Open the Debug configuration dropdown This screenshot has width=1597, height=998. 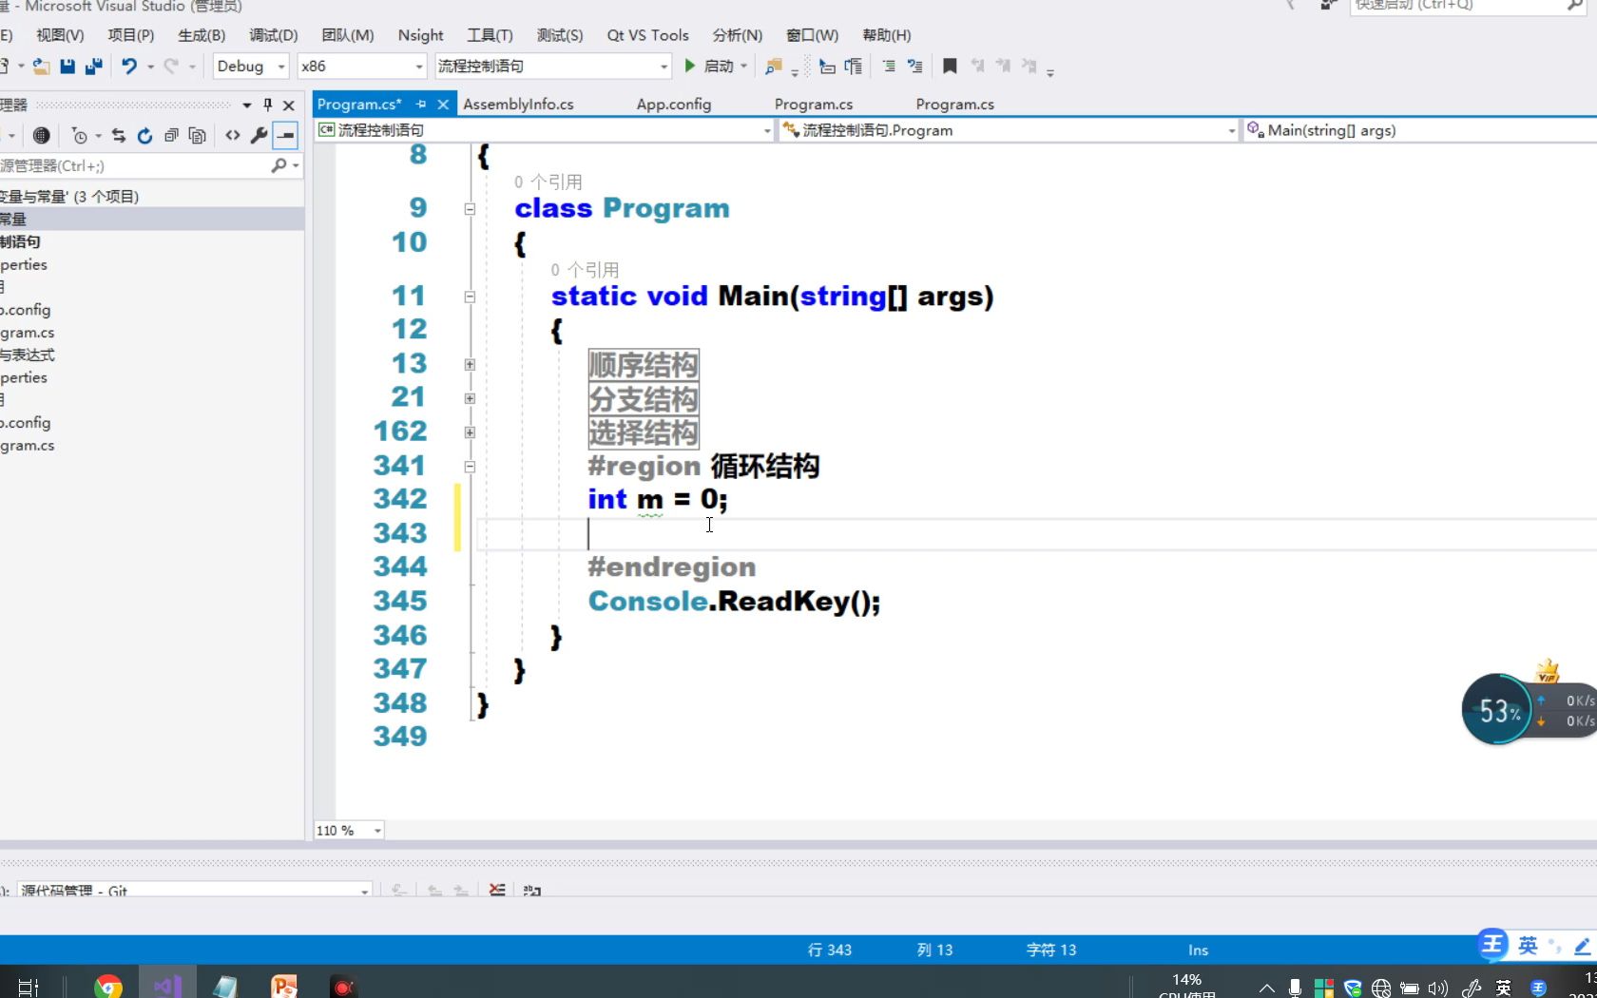pyautogui.click(x=250, y=67)
